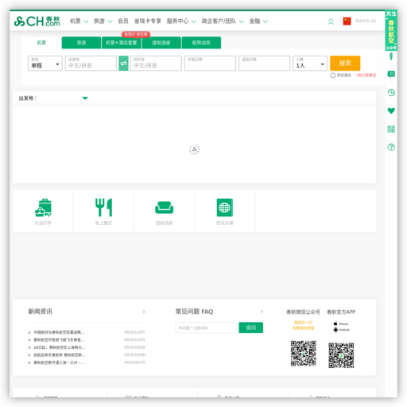Viewport: 407px width, 407px height.
Task: Click the green 提问 ask button
Action: pyautogui.click(x=251, y=328)
